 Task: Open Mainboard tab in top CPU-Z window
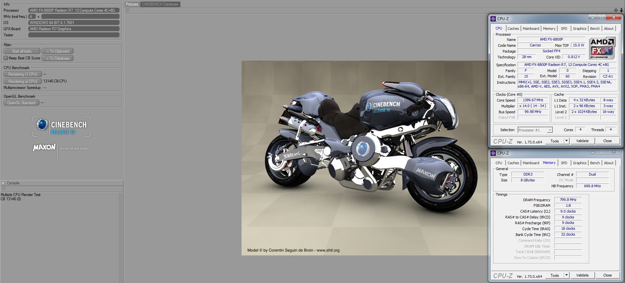point(531,29)
